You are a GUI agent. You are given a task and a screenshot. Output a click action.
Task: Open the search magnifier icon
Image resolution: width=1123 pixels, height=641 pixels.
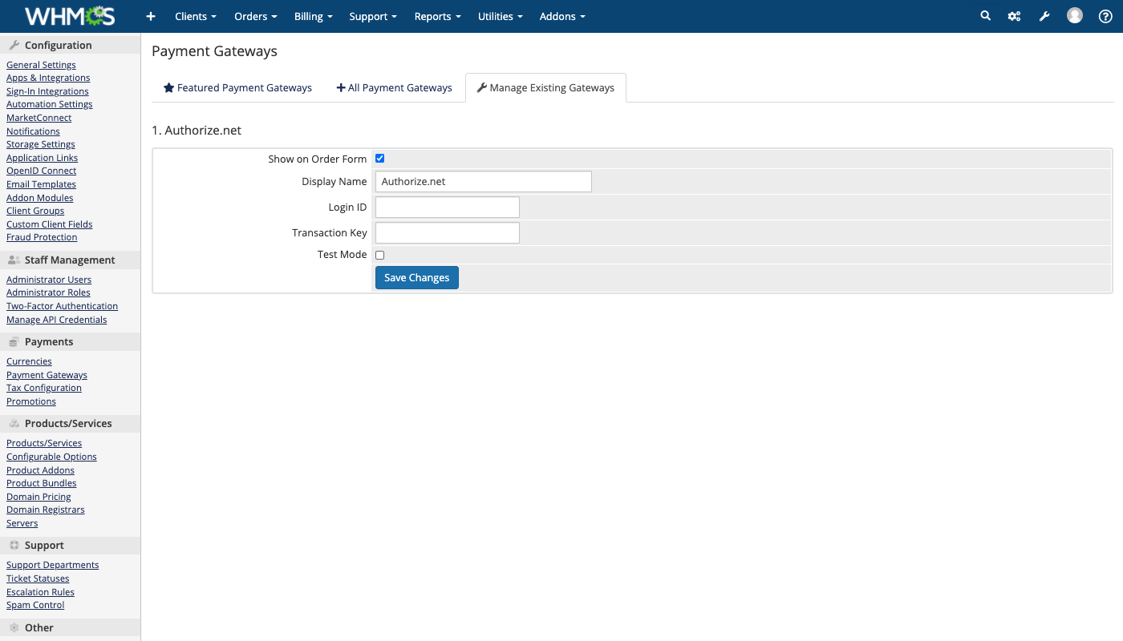click(x=986, y=16)
